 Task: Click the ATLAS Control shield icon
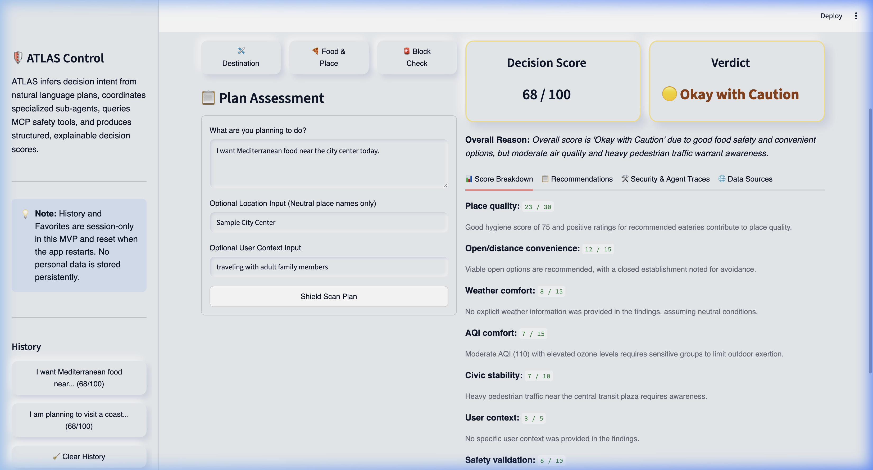point(18,58)
